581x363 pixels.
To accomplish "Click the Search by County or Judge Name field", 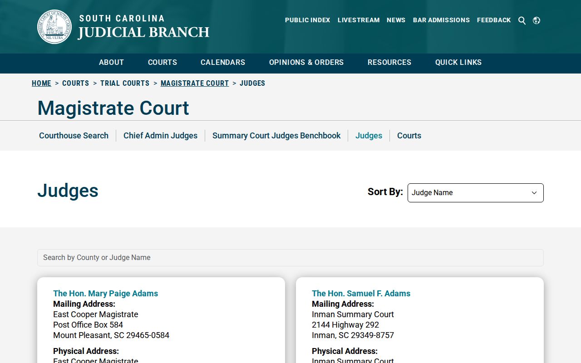I will 290,258.
